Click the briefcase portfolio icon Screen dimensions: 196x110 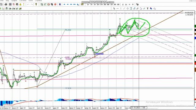pyautogui.click(x=17, y=5)
